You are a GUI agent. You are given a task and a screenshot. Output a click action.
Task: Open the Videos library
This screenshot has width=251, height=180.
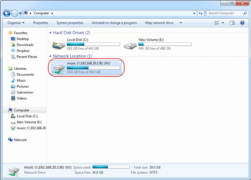coord(22,98)
